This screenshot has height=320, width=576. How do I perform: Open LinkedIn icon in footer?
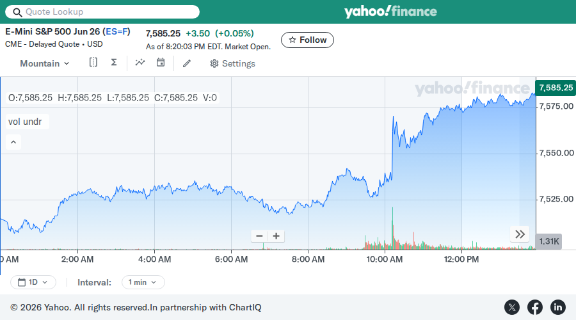557,307
